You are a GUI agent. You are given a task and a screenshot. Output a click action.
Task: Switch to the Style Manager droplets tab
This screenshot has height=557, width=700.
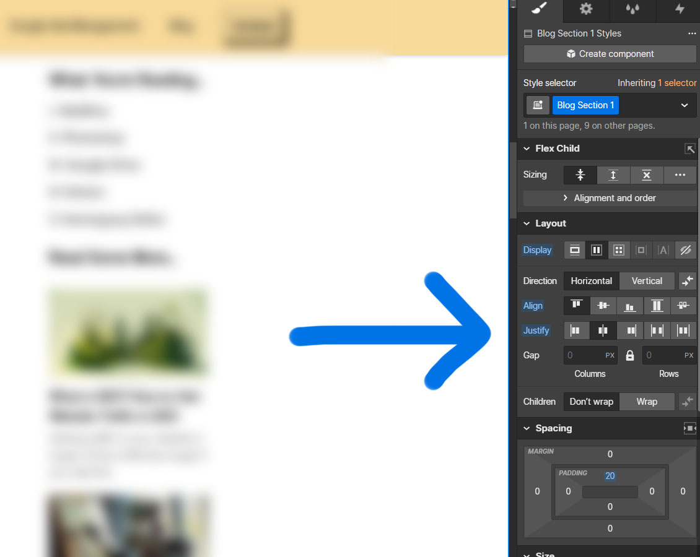(632, 9)
